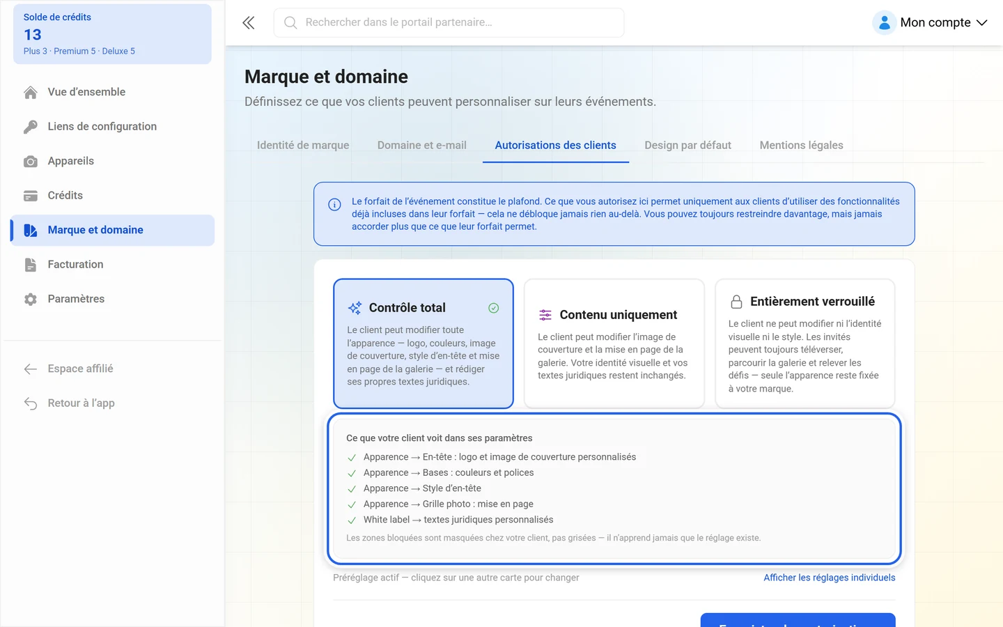This screenshot has width=1003, height=627.
Task: Open the Domaine et e-mail tab
Action: (422, 145)
